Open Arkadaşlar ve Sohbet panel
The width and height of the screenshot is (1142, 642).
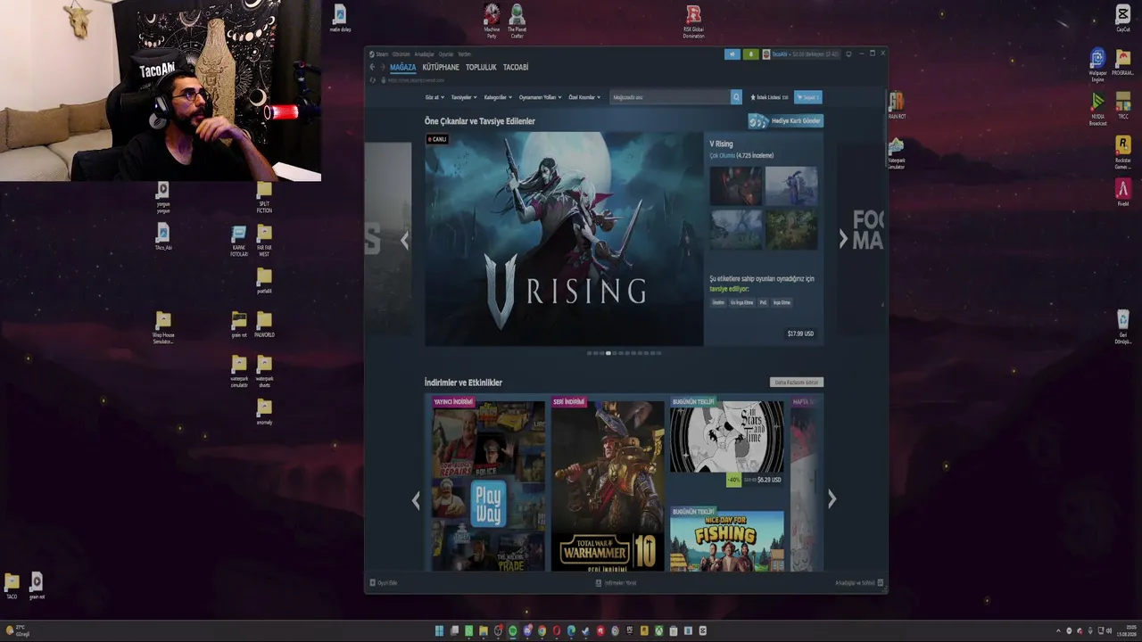859,583
